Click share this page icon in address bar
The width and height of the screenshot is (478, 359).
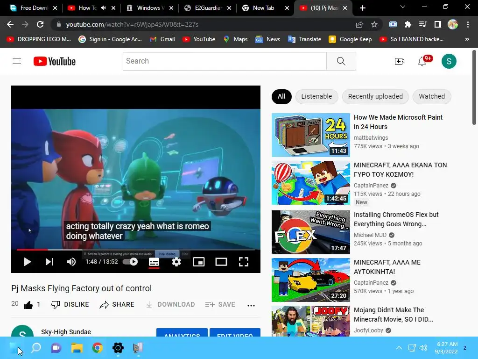pyautogui.click(x=359, y=24)
